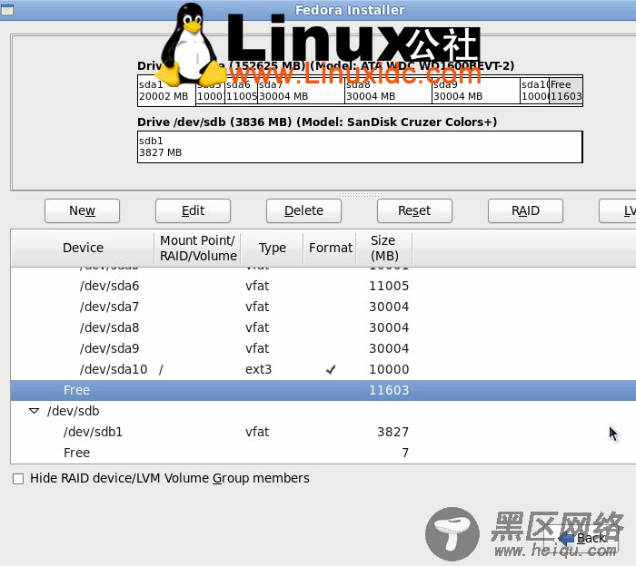The image size is (636, 566).
Task: Click the ext3 type of /dev/sda10
Action: click(258, 369)
